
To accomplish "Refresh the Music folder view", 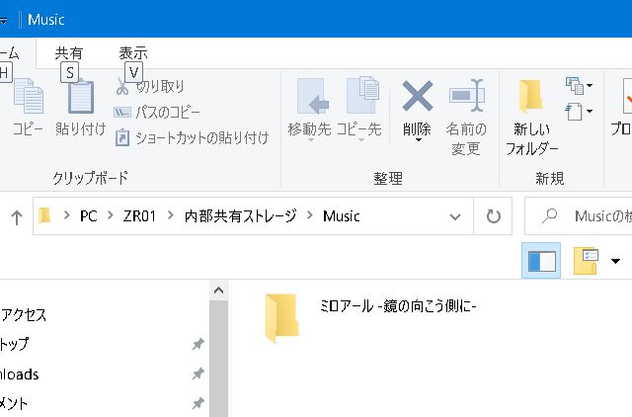I will pos(494,216).
